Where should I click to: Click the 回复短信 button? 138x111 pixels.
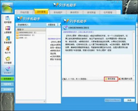pos(52,25)
